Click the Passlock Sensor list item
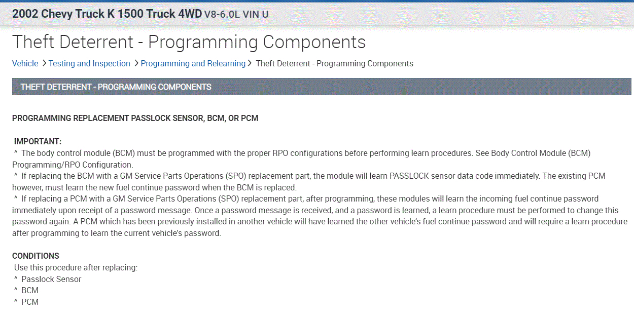634x319 pixels. pyautogui.click(x=51, y=279)
